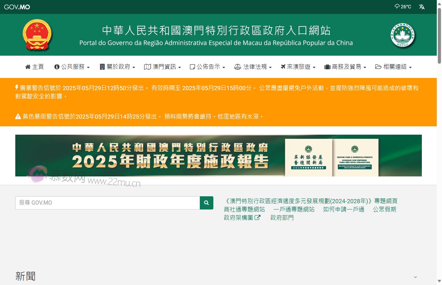The height and width of the screenshot is (285, 442).
Task: Expand the 公共服務 dropdown menu
Action: pyautogui.click(x=72, y=67)
